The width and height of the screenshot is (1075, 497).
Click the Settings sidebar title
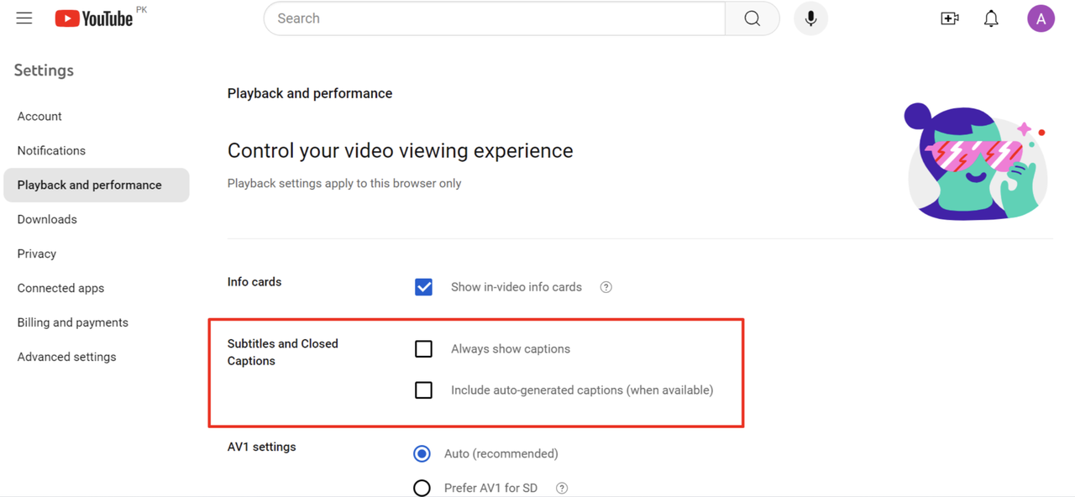point(44,71)
